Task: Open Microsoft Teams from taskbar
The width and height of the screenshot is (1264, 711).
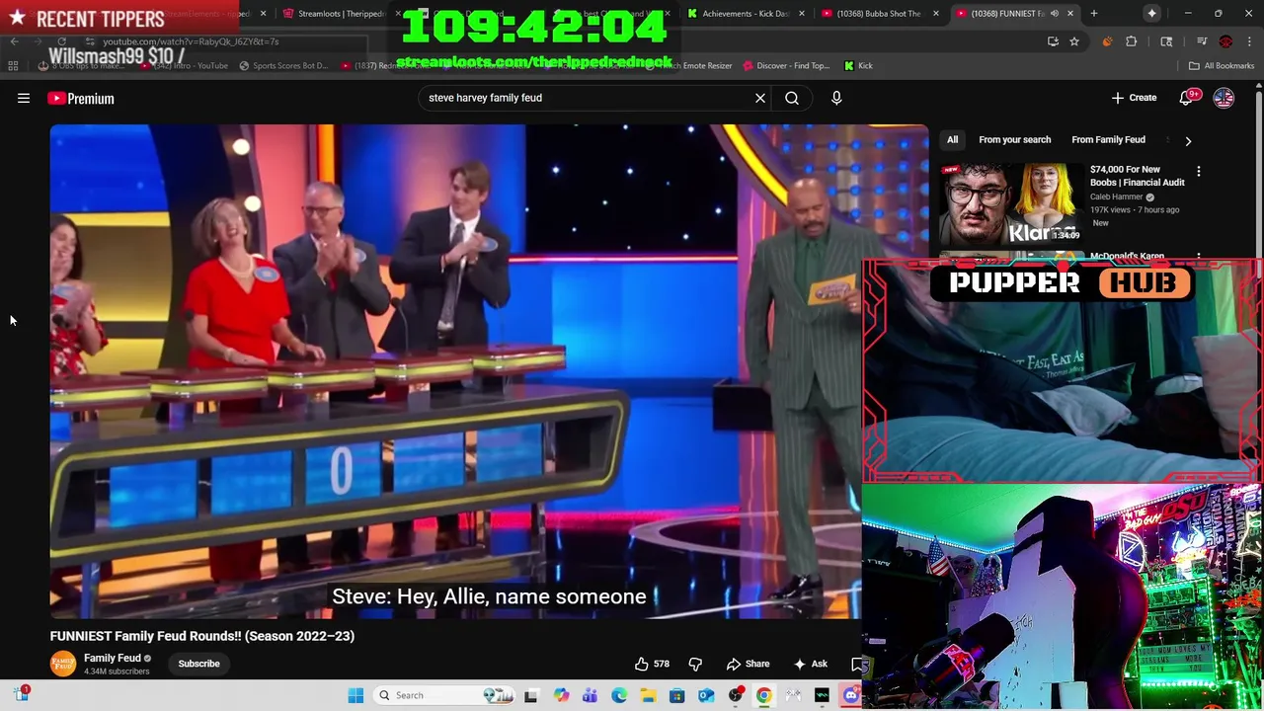Action: 590,695
